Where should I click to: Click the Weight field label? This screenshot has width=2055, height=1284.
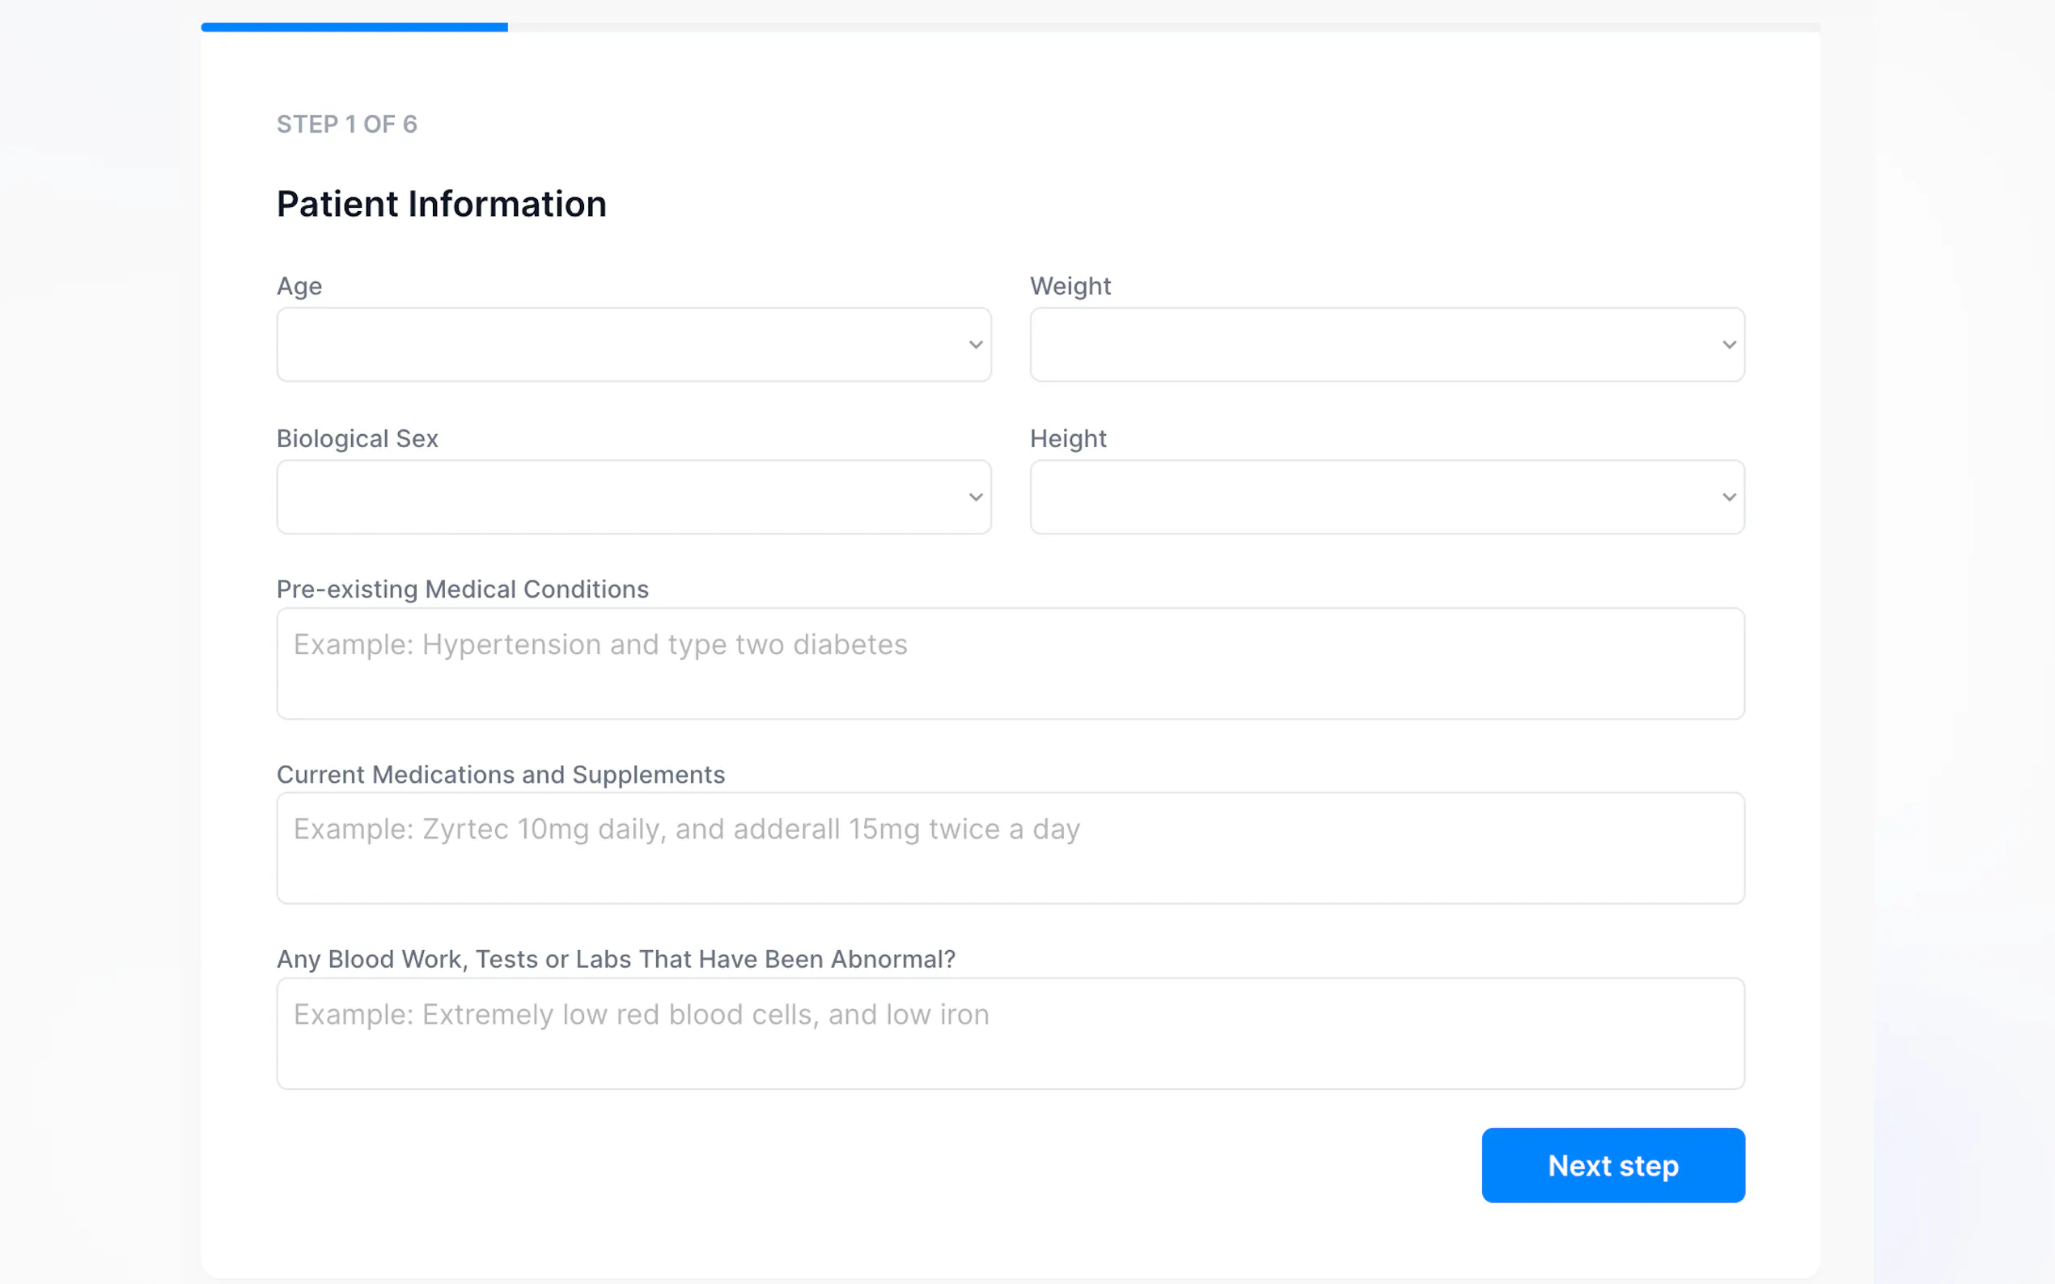click(1070, 286)
